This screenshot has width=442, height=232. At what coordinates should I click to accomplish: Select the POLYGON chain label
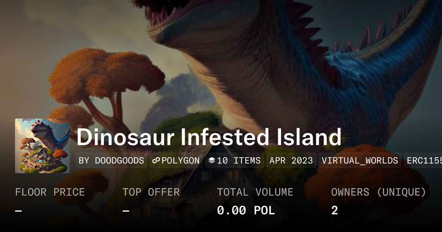coord(180,161)
